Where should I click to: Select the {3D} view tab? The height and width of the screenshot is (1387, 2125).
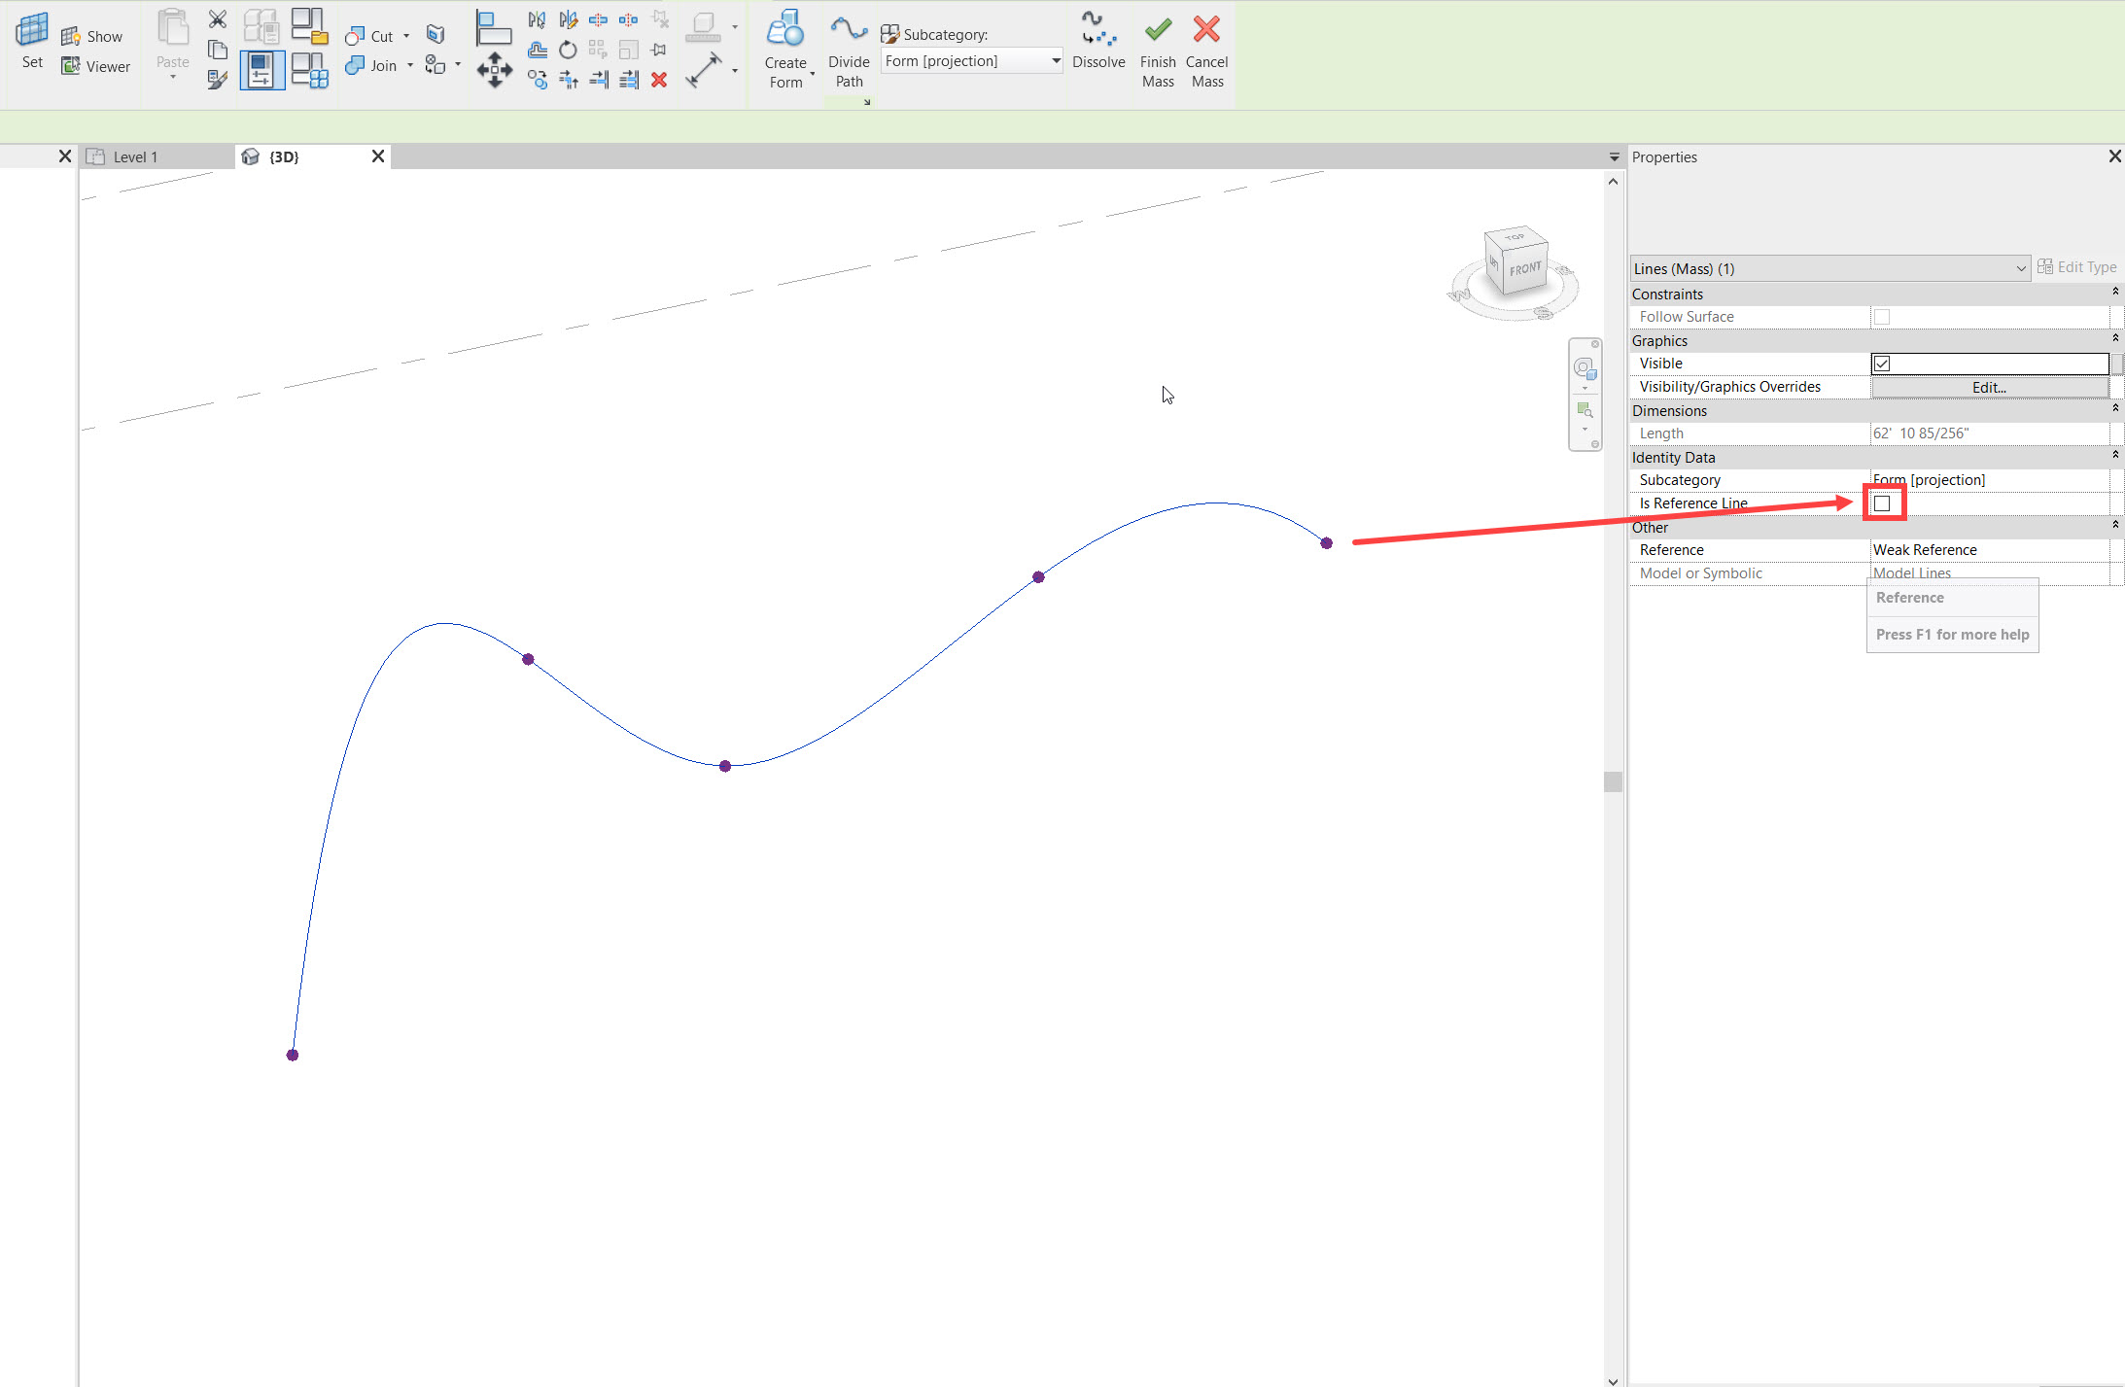point(283,156)
